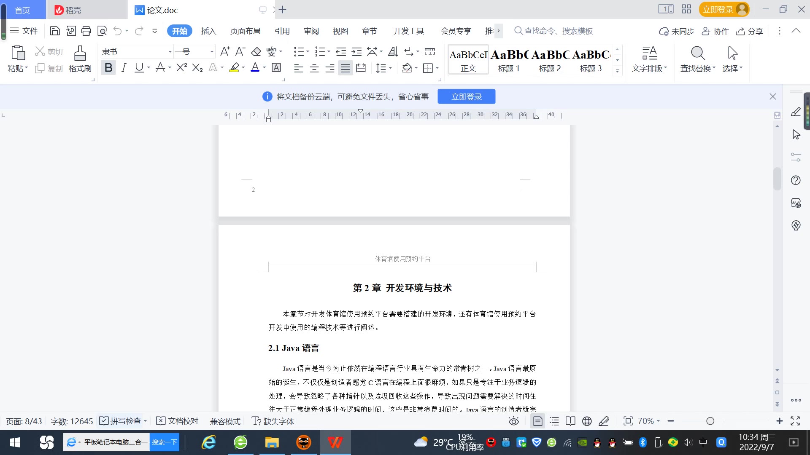Open zoom percentage 70% dropdown
Viewport: 810px width, 455px height.
649,421
